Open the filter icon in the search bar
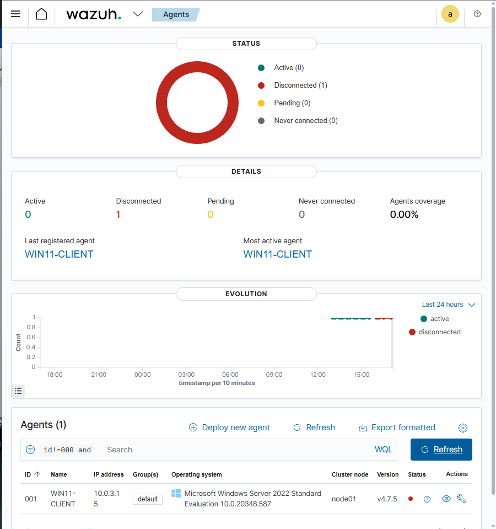Image resolution: width=496 pixels, height=529 pixels. click(30, 450)
